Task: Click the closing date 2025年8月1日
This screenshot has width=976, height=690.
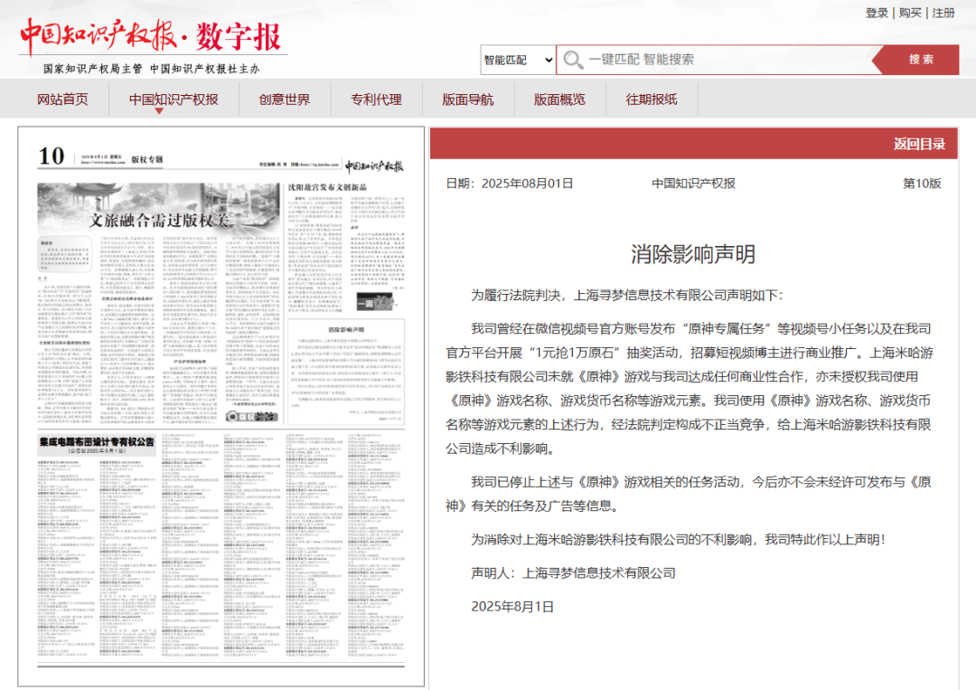Action: (512, 607)
